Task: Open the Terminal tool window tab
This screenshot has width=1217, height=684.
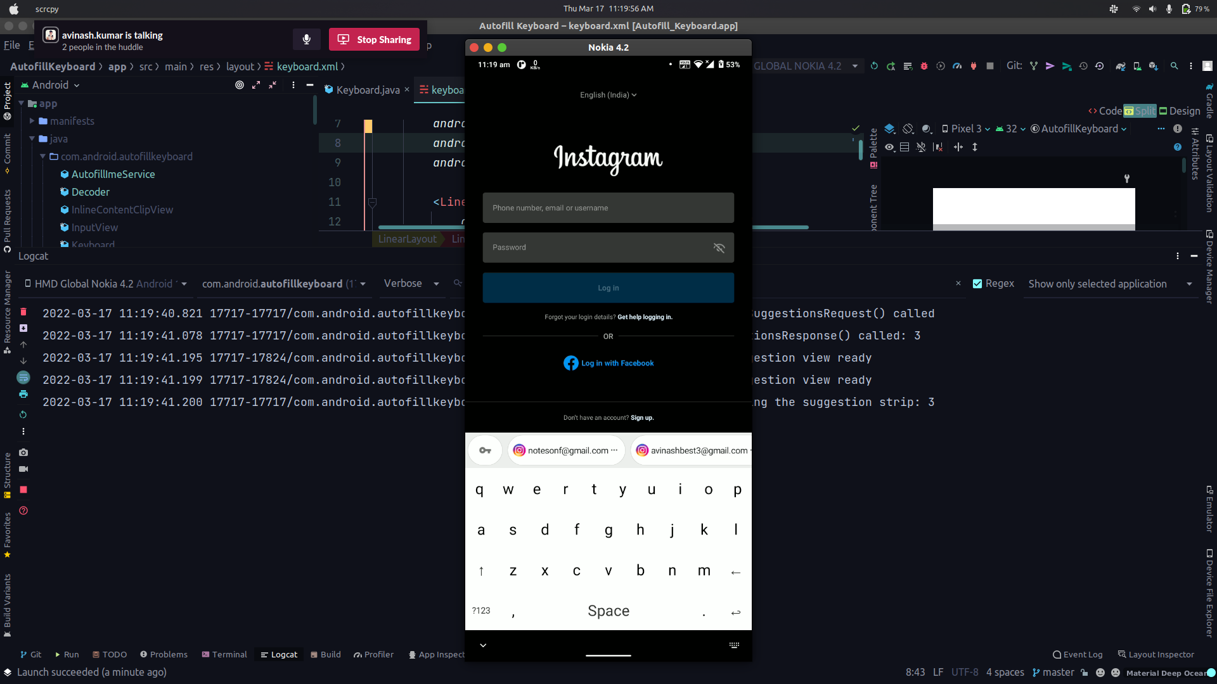Action: [x=224, y=654]
